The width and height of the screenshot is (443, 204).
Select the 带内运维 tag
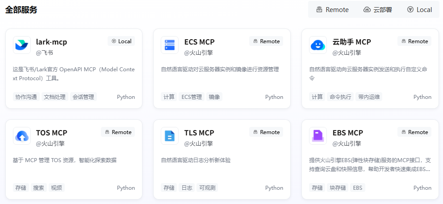click(x=369, y=97)
